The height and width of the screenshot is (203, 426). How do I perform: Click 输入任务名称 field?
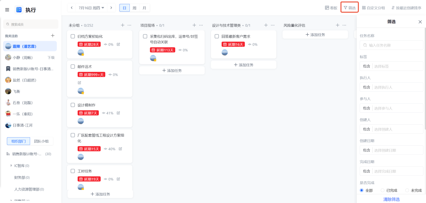[391, 45]
